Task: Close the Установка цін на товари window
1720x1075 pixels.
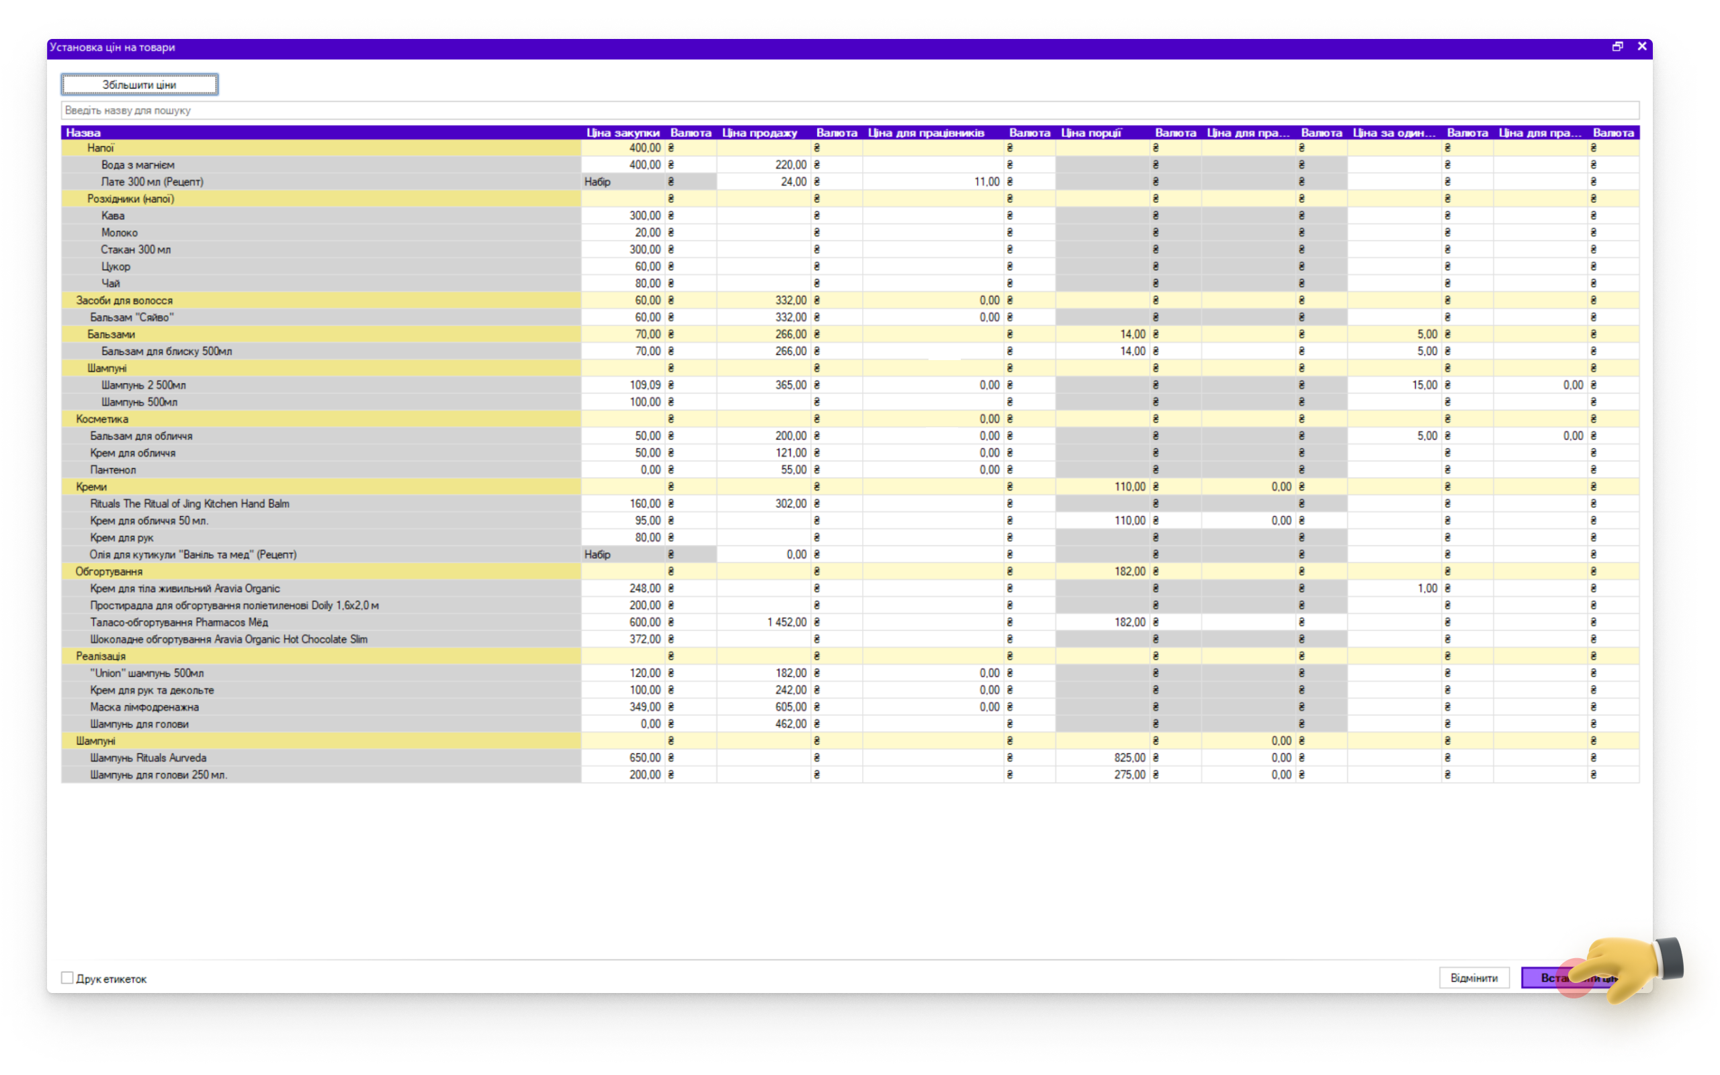Action: tap(1641, 46)
